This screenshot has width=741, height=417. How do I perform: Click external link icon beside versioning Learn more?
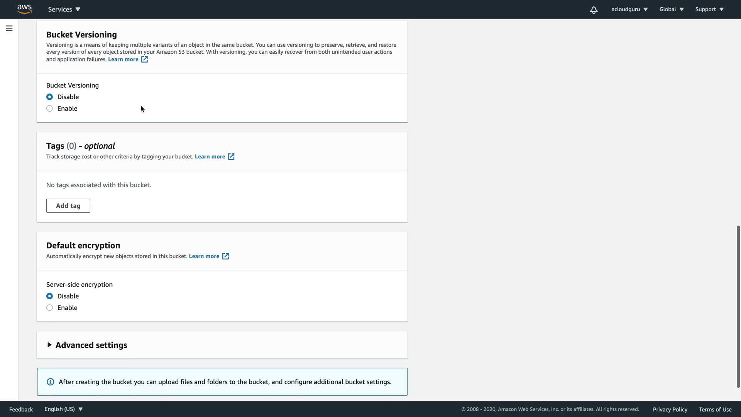[x=144, y=59]
